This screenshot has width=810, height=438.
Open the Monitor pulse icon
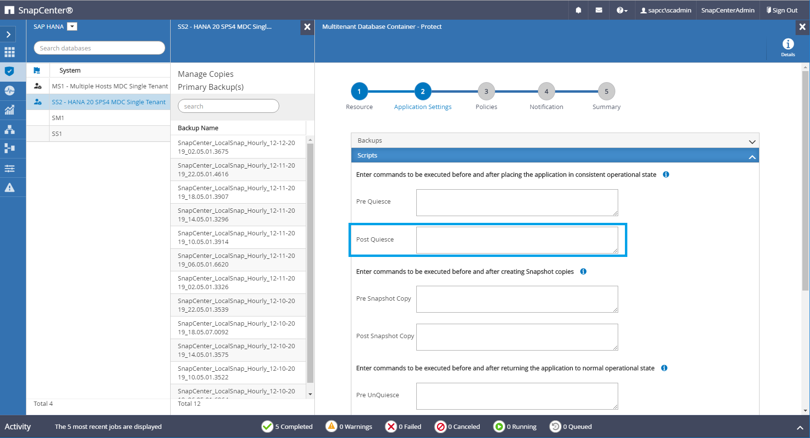[x=10, y=90]
